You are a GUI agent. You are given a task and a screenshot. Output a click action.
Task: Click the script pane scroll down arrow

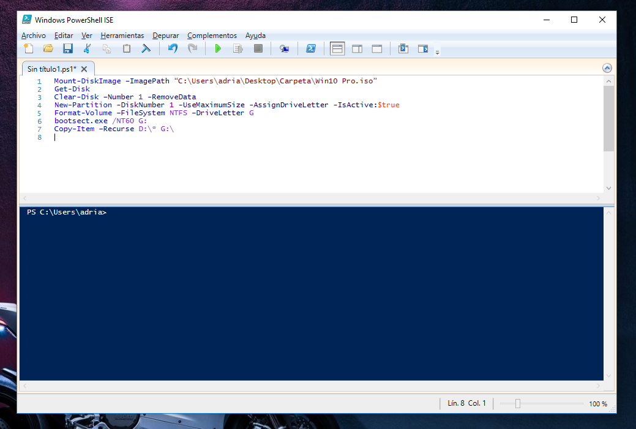(x=608, y=188)
